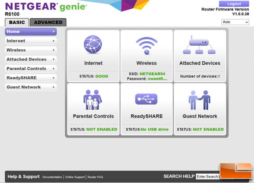Click the Attached Devices tile title

(x=200, y=63)
